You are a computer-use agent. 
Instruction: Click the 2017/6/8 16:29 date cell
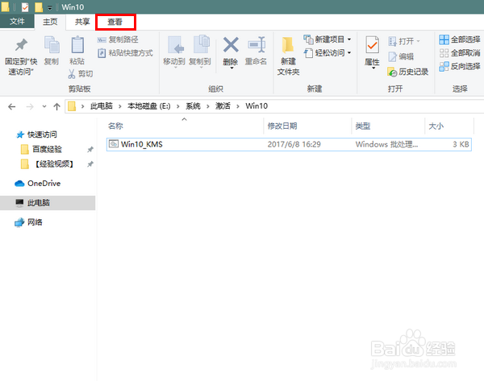point(294,144)
